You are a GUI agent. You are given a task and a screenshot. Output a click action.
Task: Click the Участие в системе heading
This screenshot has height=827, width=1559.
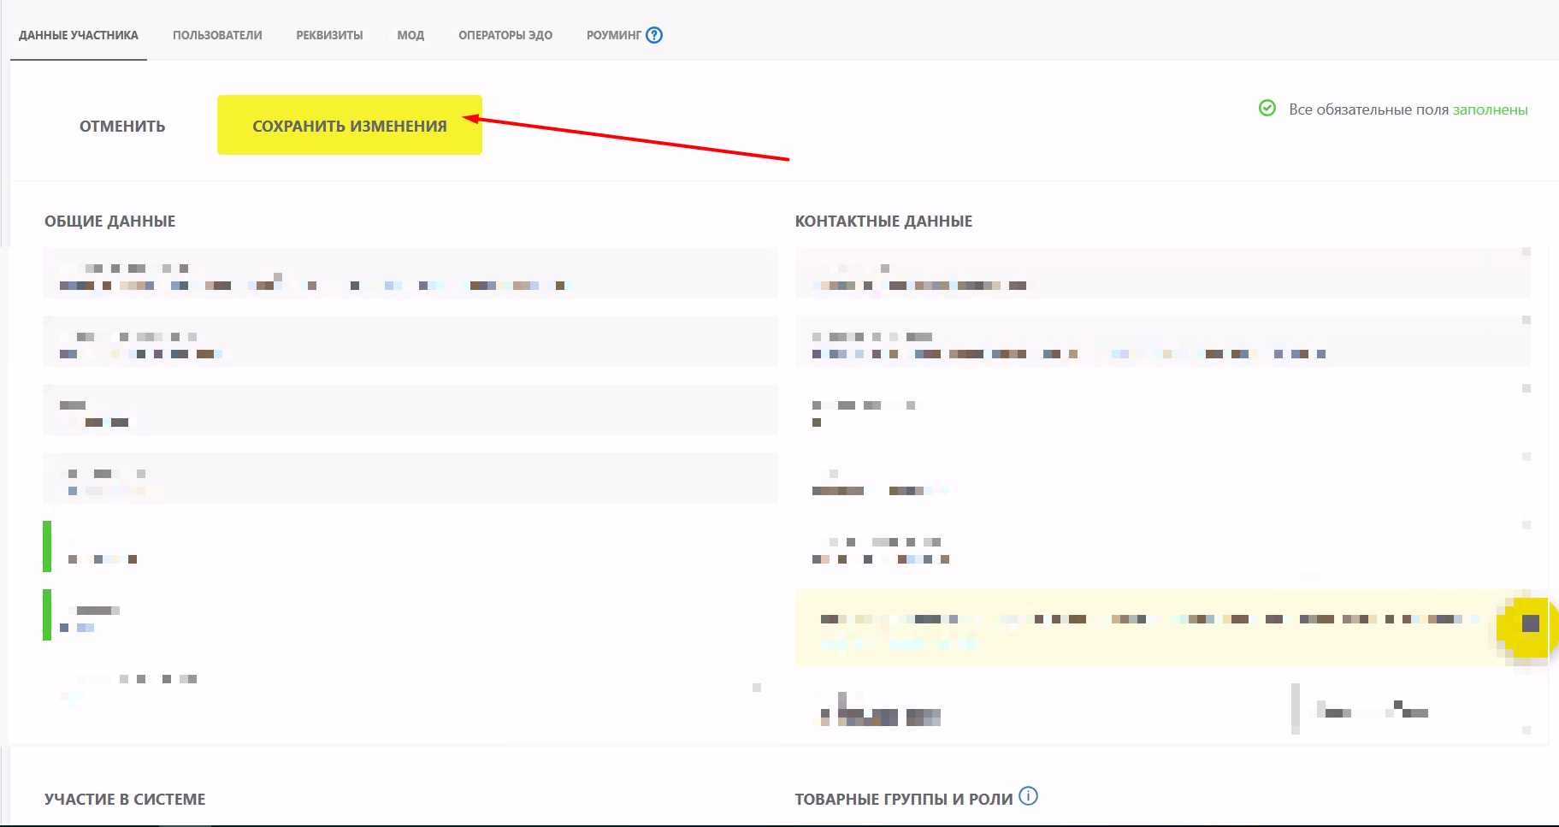pyautogui.click(x=125, y=800)
